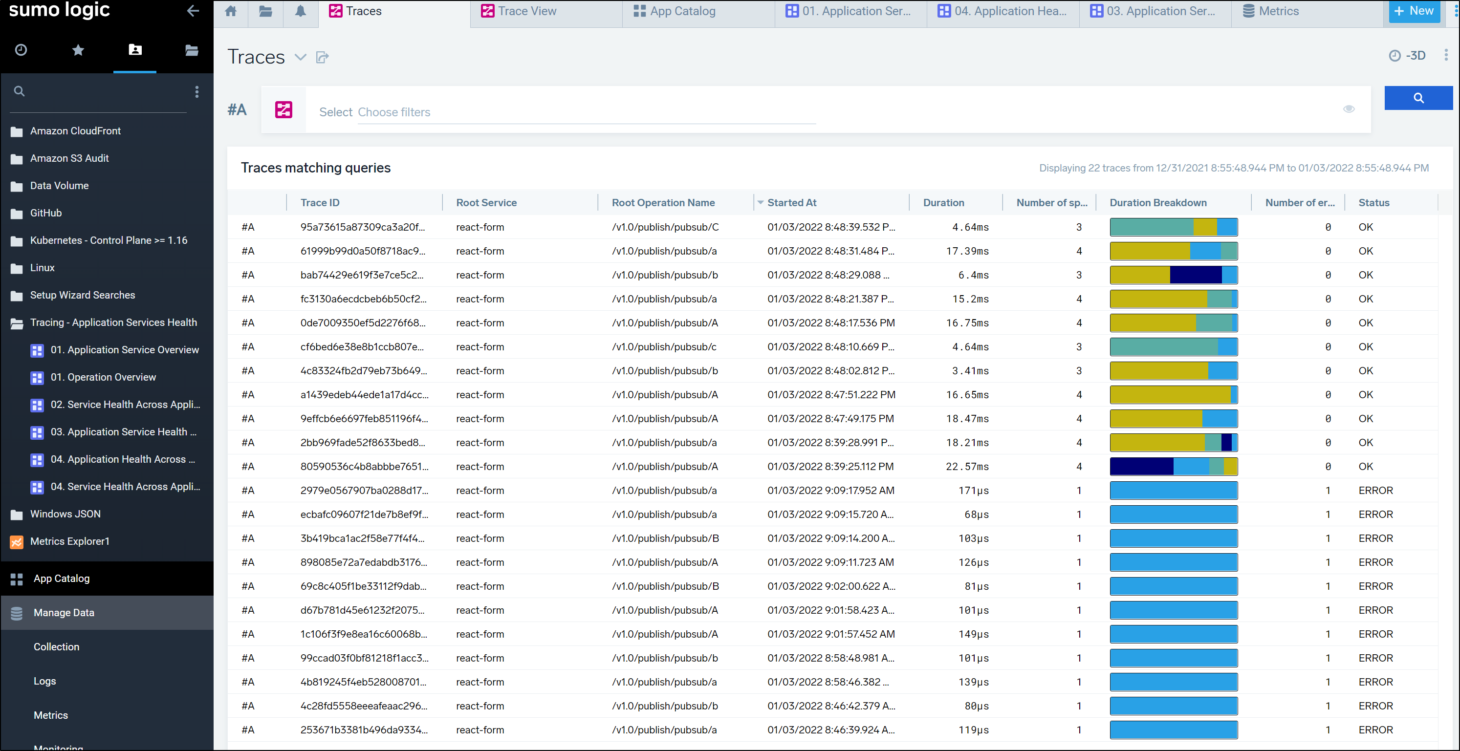The height and width of the screenshot is (751, 1460).
Task: Open 02. Service Health Across Appli... dashboard
Action: 125,405
